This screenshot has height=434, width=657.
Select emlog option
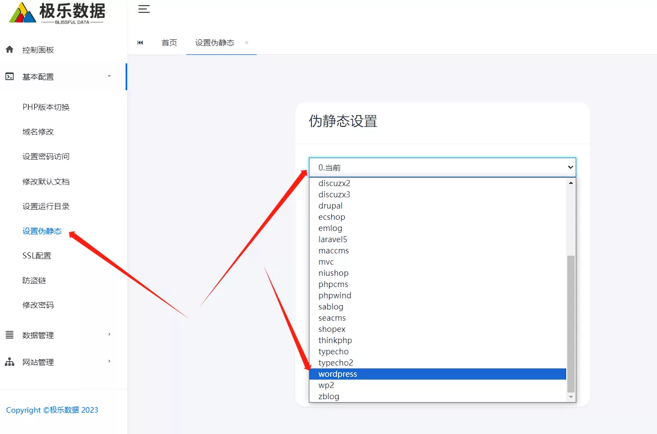(438, 228)
